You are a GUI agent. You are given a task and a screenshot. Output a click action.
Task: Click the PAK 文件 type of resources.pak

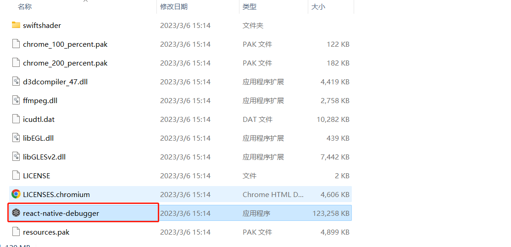(x=257, y=232)
